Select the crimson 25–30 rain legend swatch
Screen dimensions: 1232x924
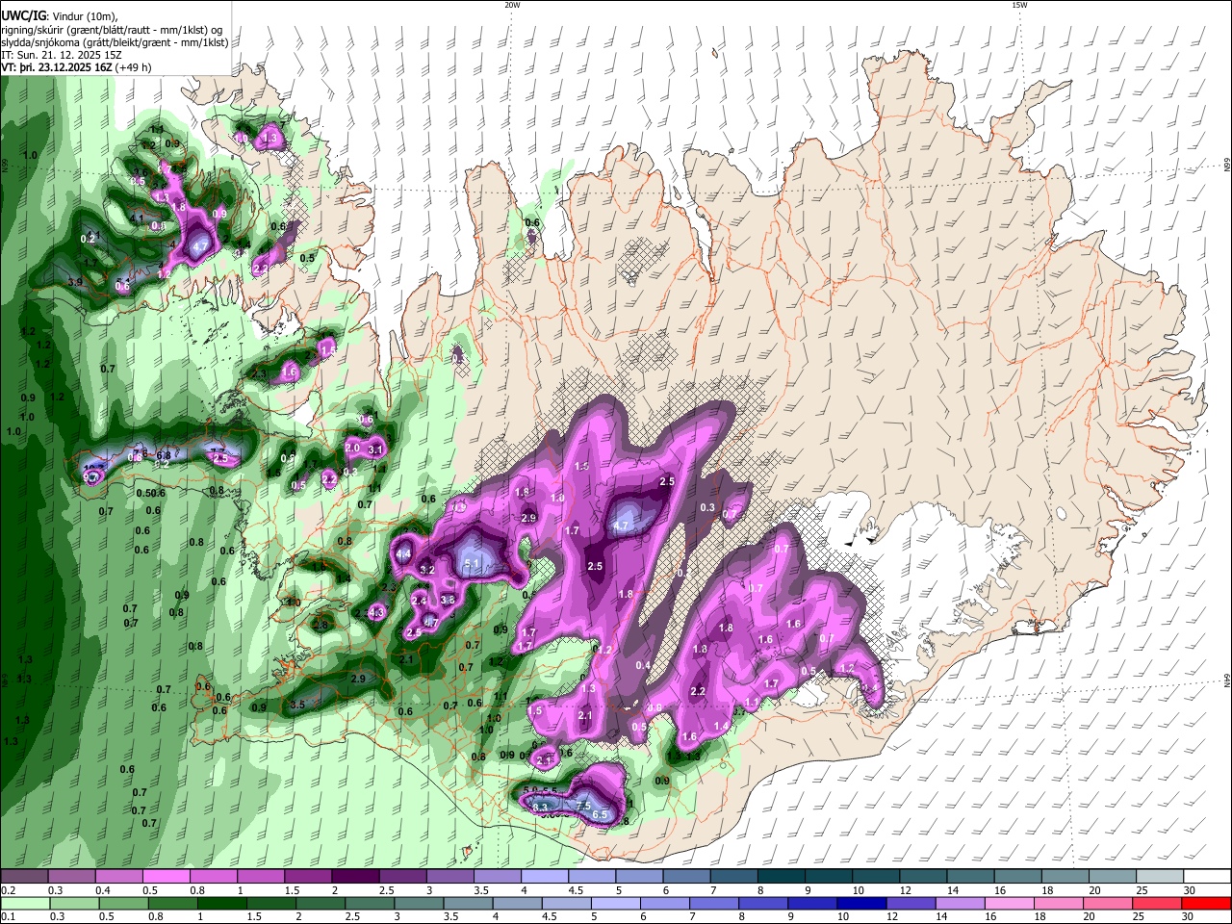[1159, 903]
